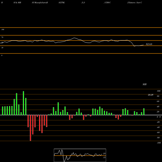Viewport: 162px width, 162px height.
Task: Select the 'SI MunafaSutraR' header text
Action: (40, 3)
